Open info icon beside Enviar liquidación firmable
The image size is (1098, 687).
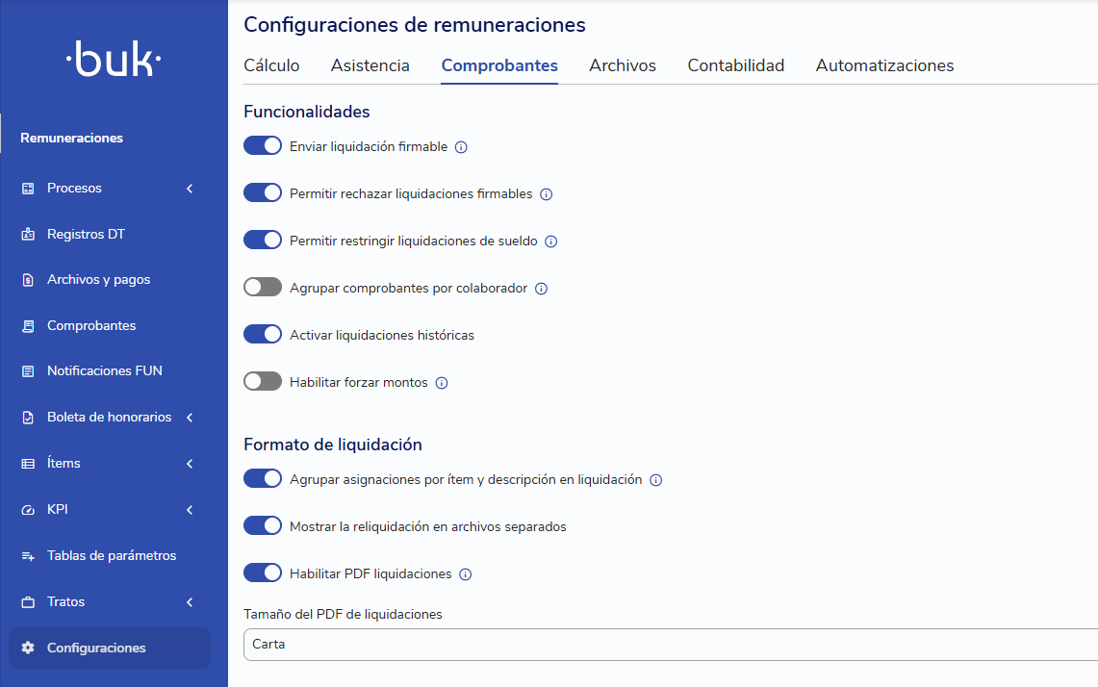tap(461, 147)
